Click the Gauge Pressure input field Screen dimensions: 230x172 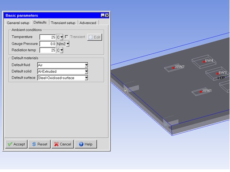47,44
